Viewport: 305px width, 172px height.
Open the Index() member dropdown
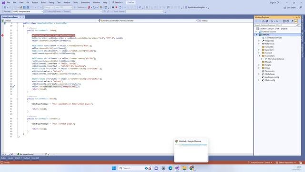[225, 21]
